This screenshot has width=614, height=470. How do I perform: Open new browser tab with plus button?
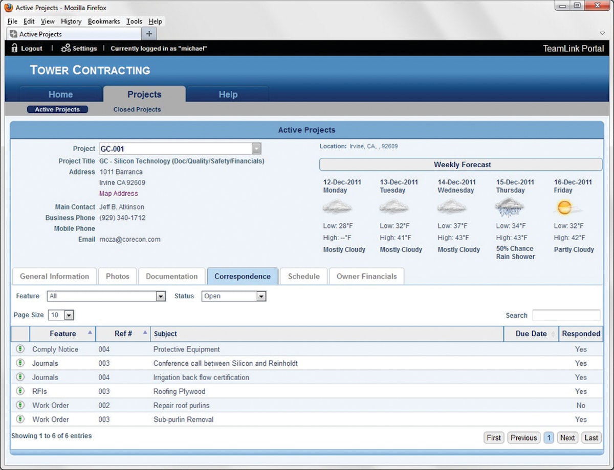click(149, 34)
